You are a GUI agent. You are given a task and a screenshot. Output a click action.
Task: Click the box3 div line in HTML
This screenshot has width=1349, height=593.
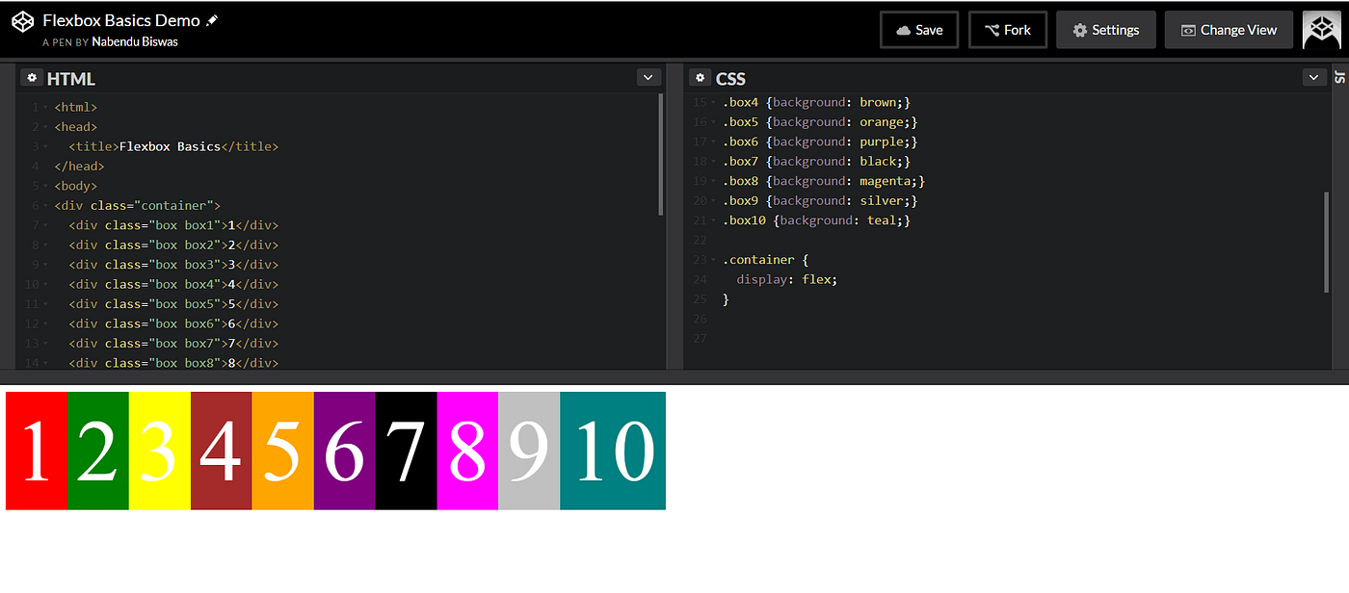point(173,264)
